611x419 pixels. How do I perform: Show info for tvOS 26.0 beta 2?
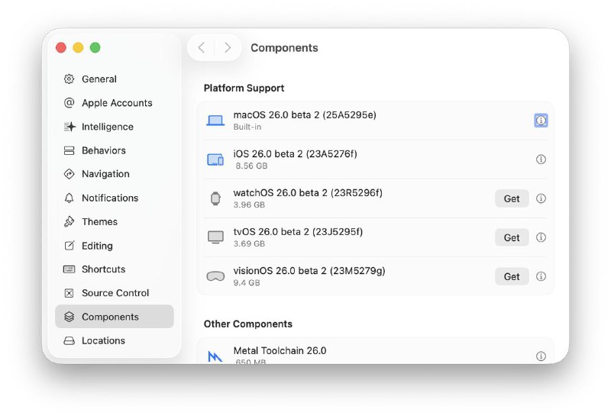541,237
